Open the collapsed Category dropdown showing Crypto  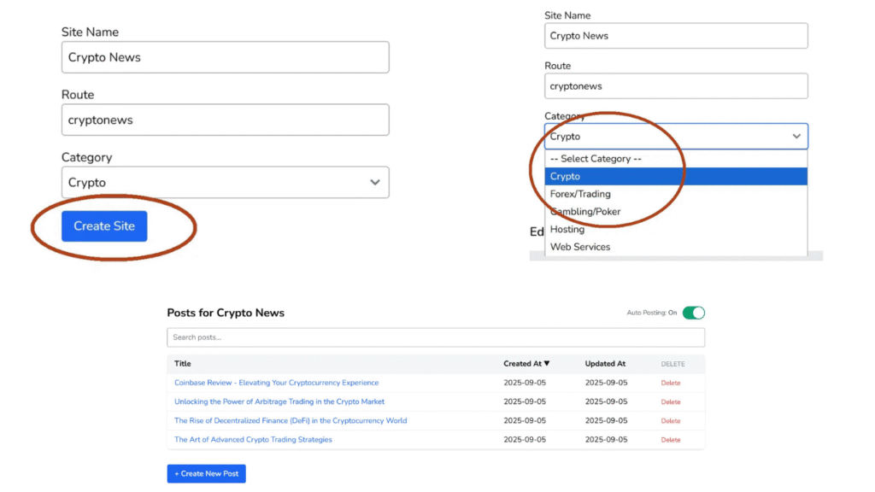(x=225, y=183)
